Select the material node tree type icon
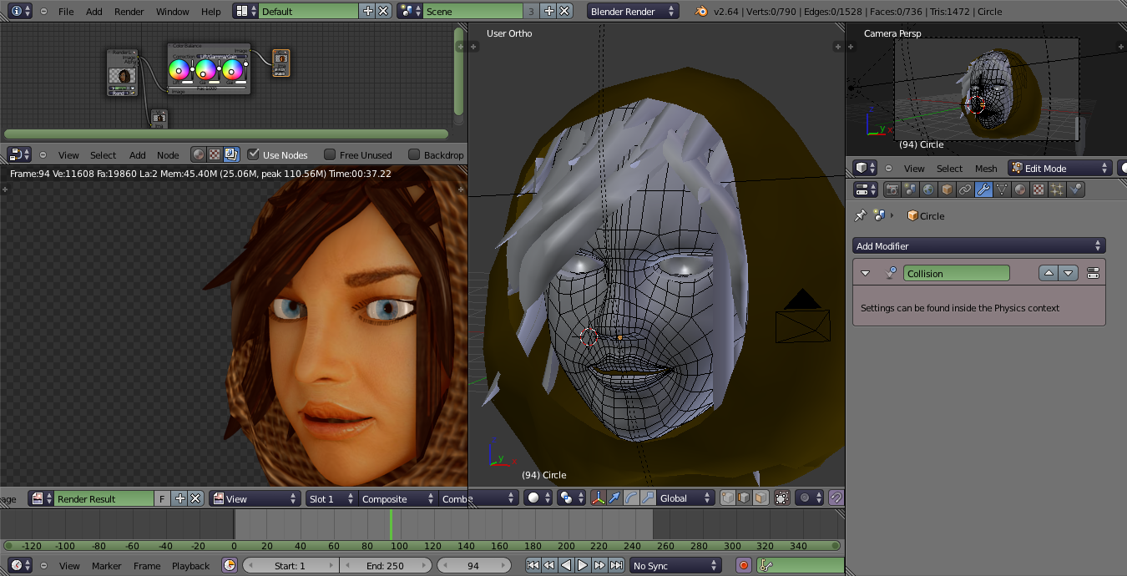The image size is (1127, 576). 198,154
